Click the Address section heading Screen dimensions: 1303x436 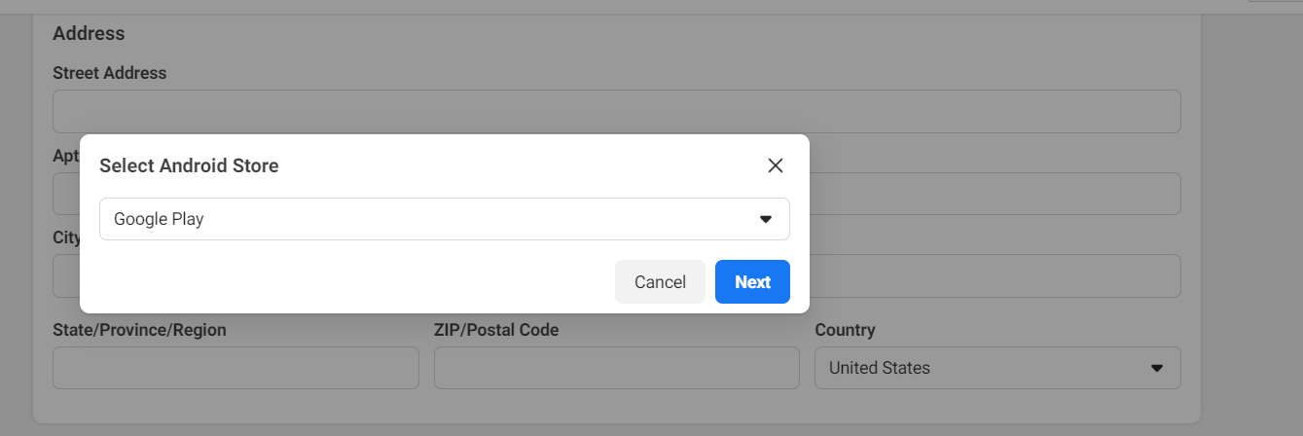(89, 33)
